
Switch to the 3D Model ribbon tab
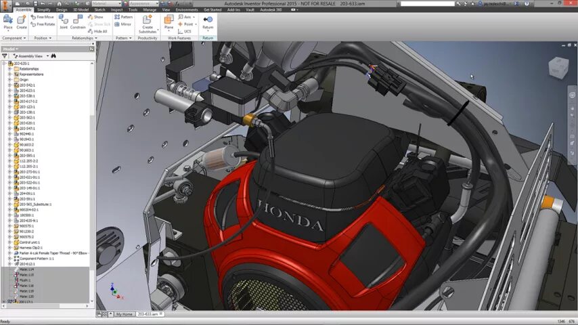[81, 10]
